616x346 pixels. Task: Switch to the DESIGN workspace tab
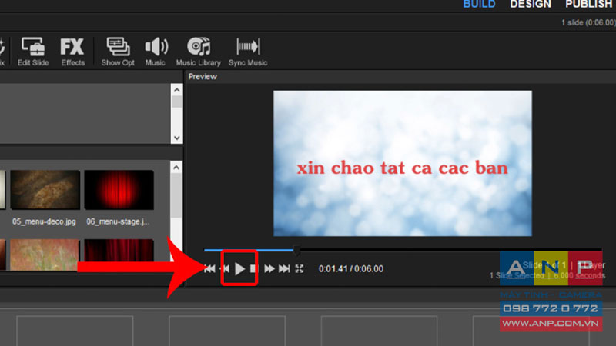(531, 5)
